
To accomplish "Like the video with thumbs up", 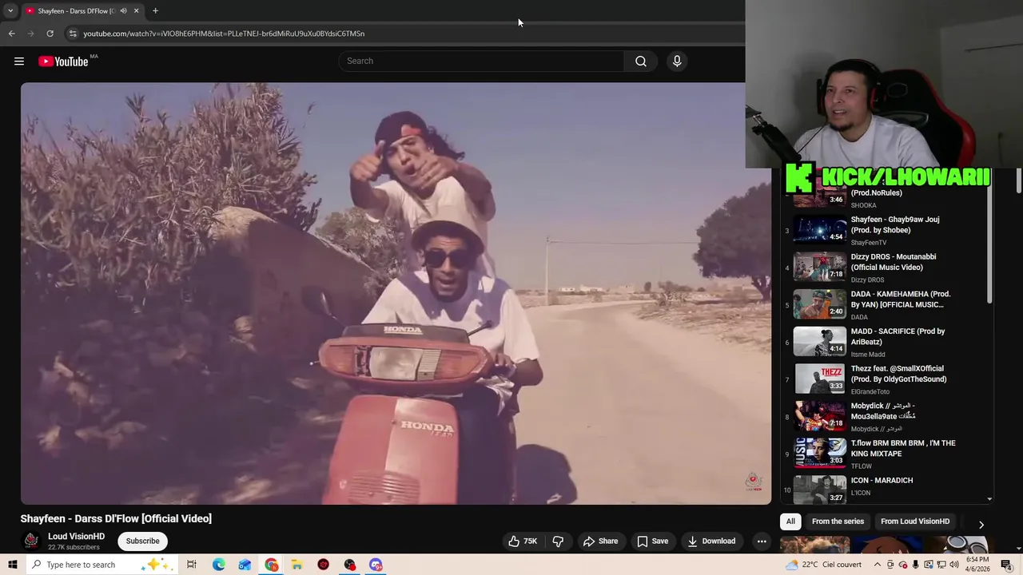I will 523,541.
